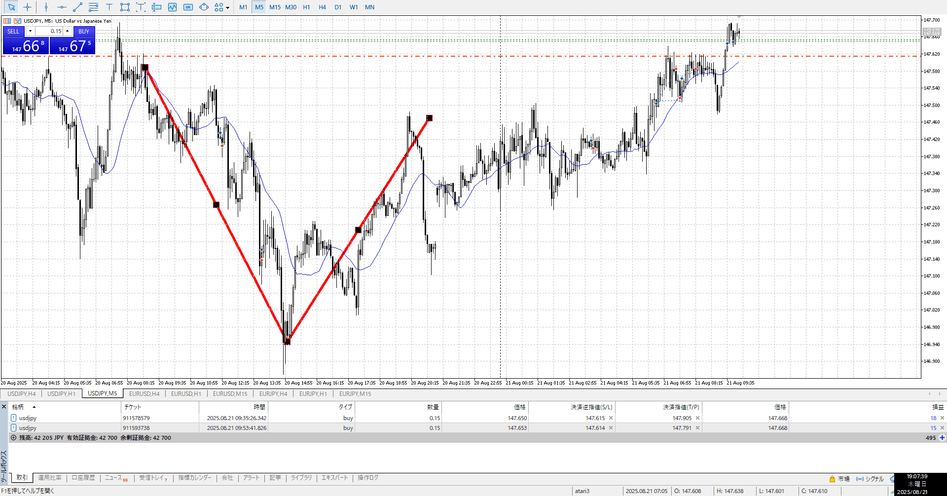Select the crosshair tool in toolbar

coord(27,7)
